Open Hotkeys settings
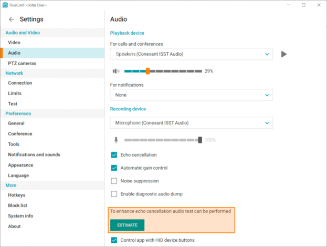This screenshot has width=327, height=247. [52, 195]
